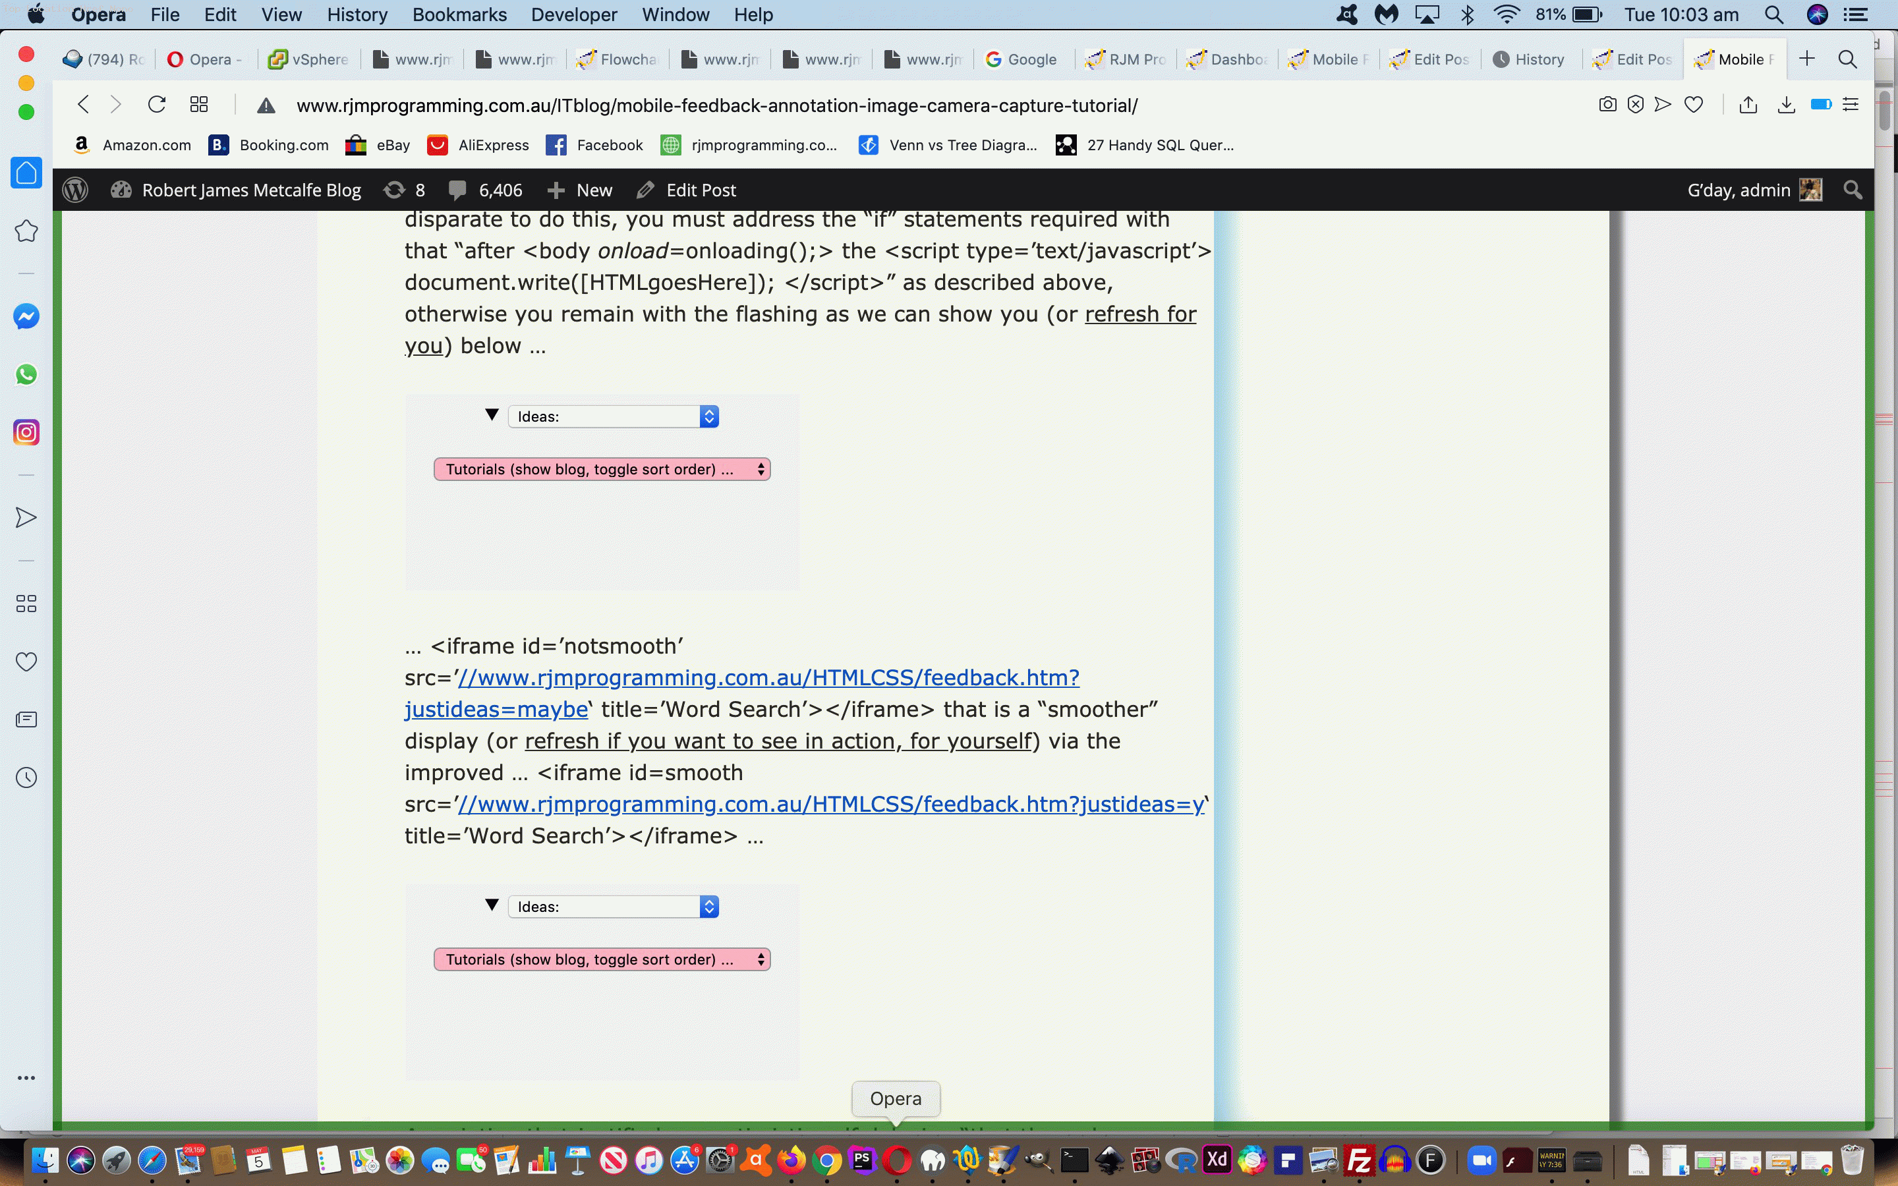Click the Amazon.com bookmark

point(132,145)
